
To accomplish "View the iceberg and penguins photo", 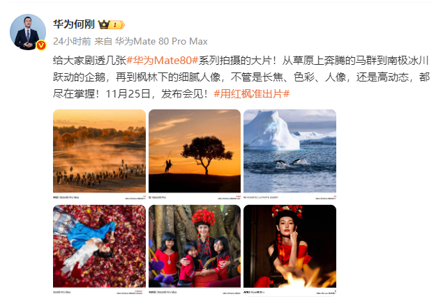I will 290,151.
